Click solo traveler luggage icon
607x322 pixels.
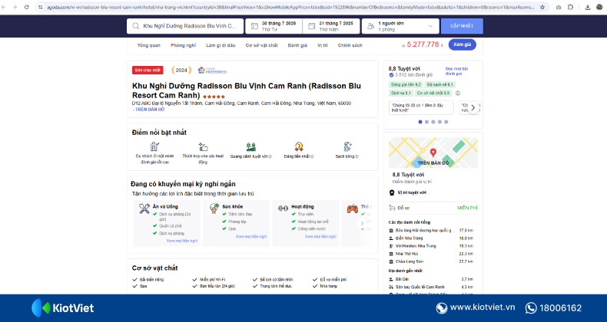tap(154, 146)
